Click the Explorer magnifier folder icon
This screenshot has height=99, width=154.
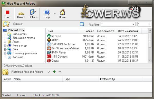coord(6,24)
